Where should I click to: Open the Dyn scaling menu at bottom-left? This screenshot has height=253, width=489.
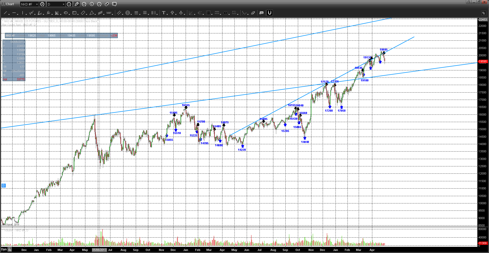pyautogui.click(x=4, y=250)
